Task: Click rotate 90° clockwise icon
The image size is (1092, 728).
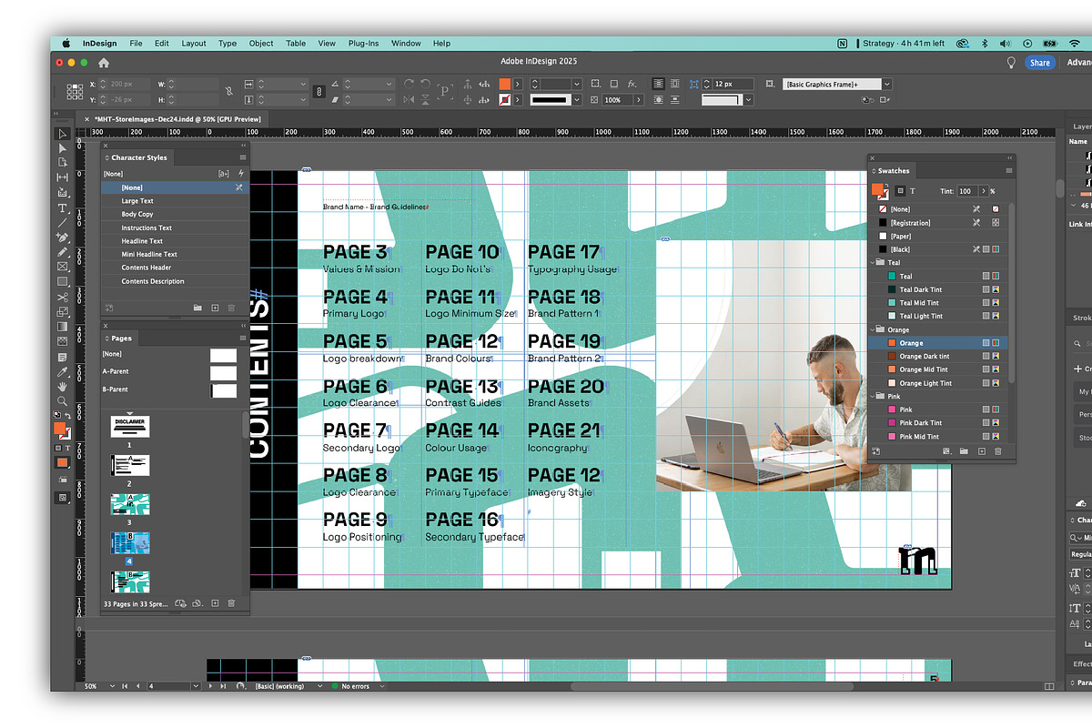Action: click(409, 84)
